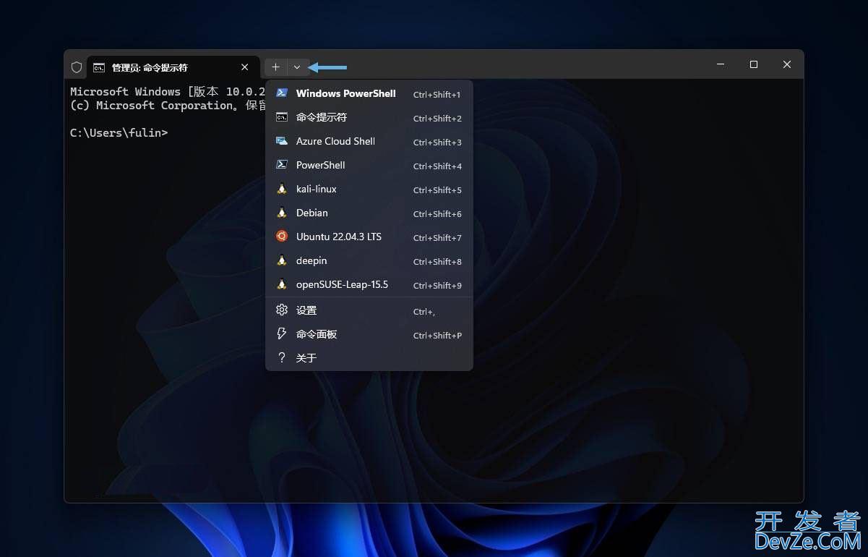Click the C:\Users\fulin> prompt line
Screen dimensions: 868x557
coord(119,133)
